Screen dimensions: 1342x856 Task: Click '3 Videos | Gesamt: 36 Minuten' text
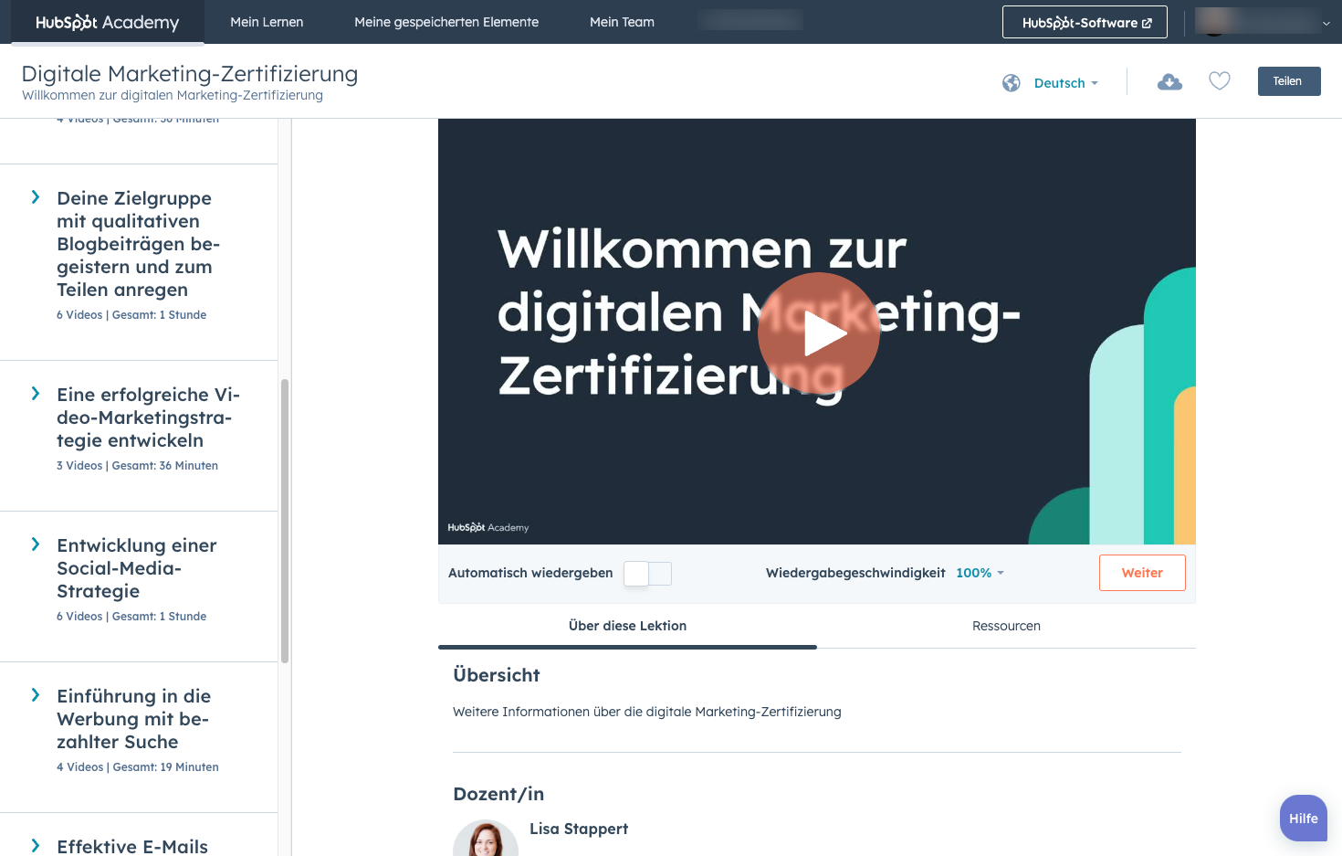click(x=137, y=466)
